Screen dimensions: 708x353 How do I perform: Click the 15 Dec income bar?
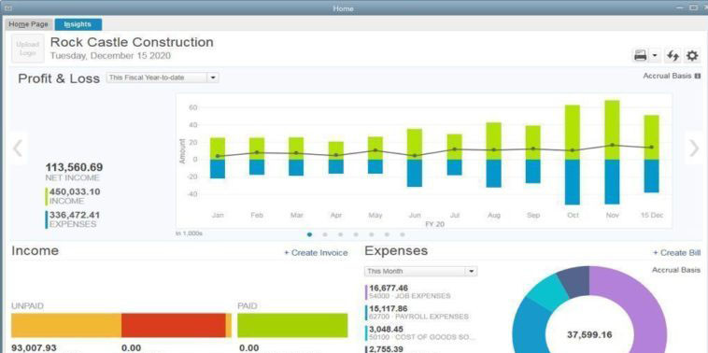pyautogui.click(x=651, y=137)
